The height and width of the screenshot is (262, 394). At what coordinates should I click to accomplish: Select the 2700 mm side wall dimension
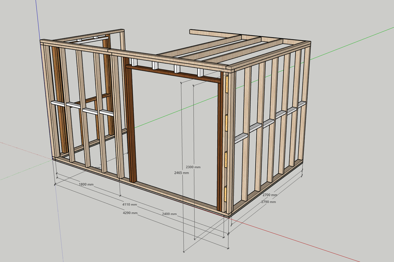point(270,195)
